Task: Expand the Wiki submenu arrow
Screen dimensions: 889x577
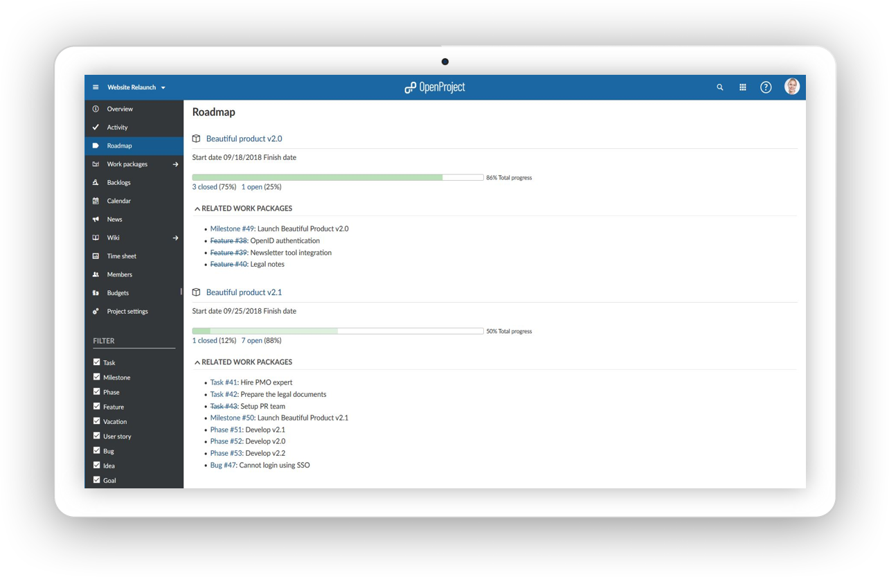Action: point(175,238)
